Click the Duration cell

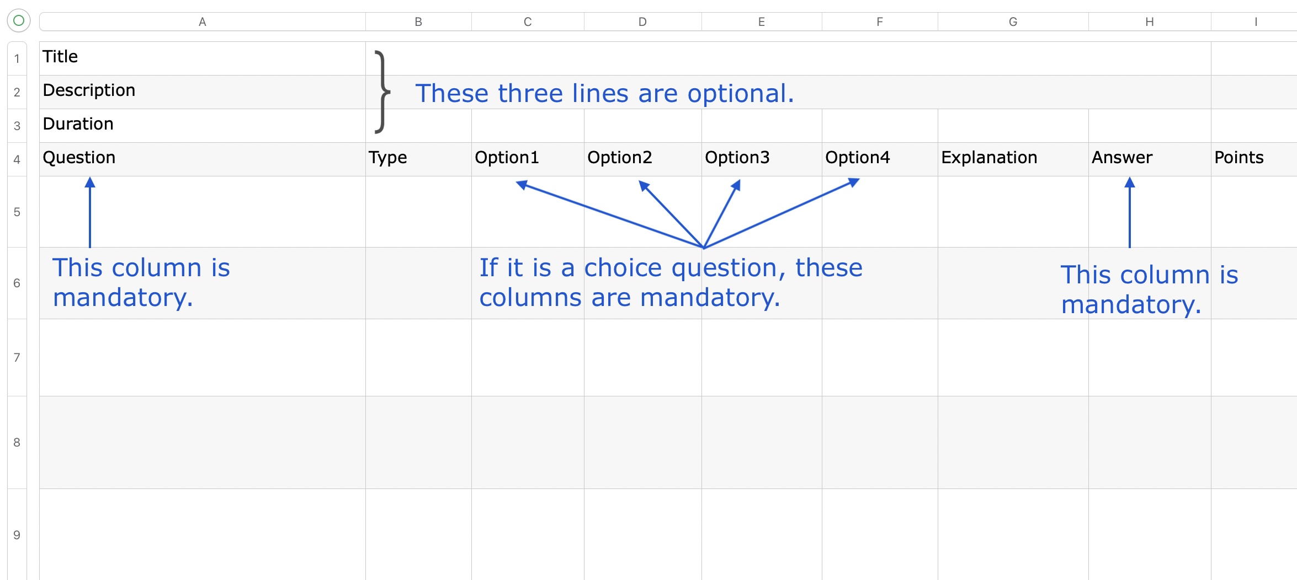coord(202,125)
